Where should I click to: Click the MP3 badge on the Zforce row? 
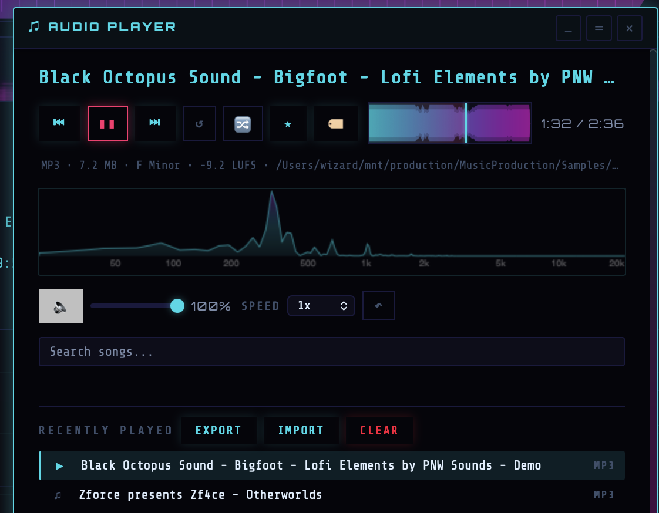(604, 495)
